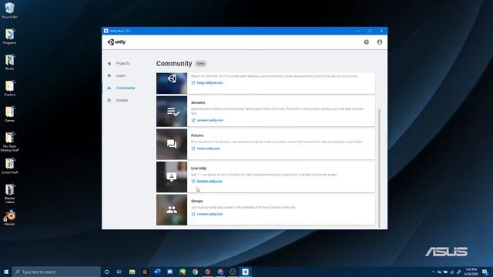The image size is (493, 277).
Task: Select the Community section in sidebar
Action: (126, 88)
